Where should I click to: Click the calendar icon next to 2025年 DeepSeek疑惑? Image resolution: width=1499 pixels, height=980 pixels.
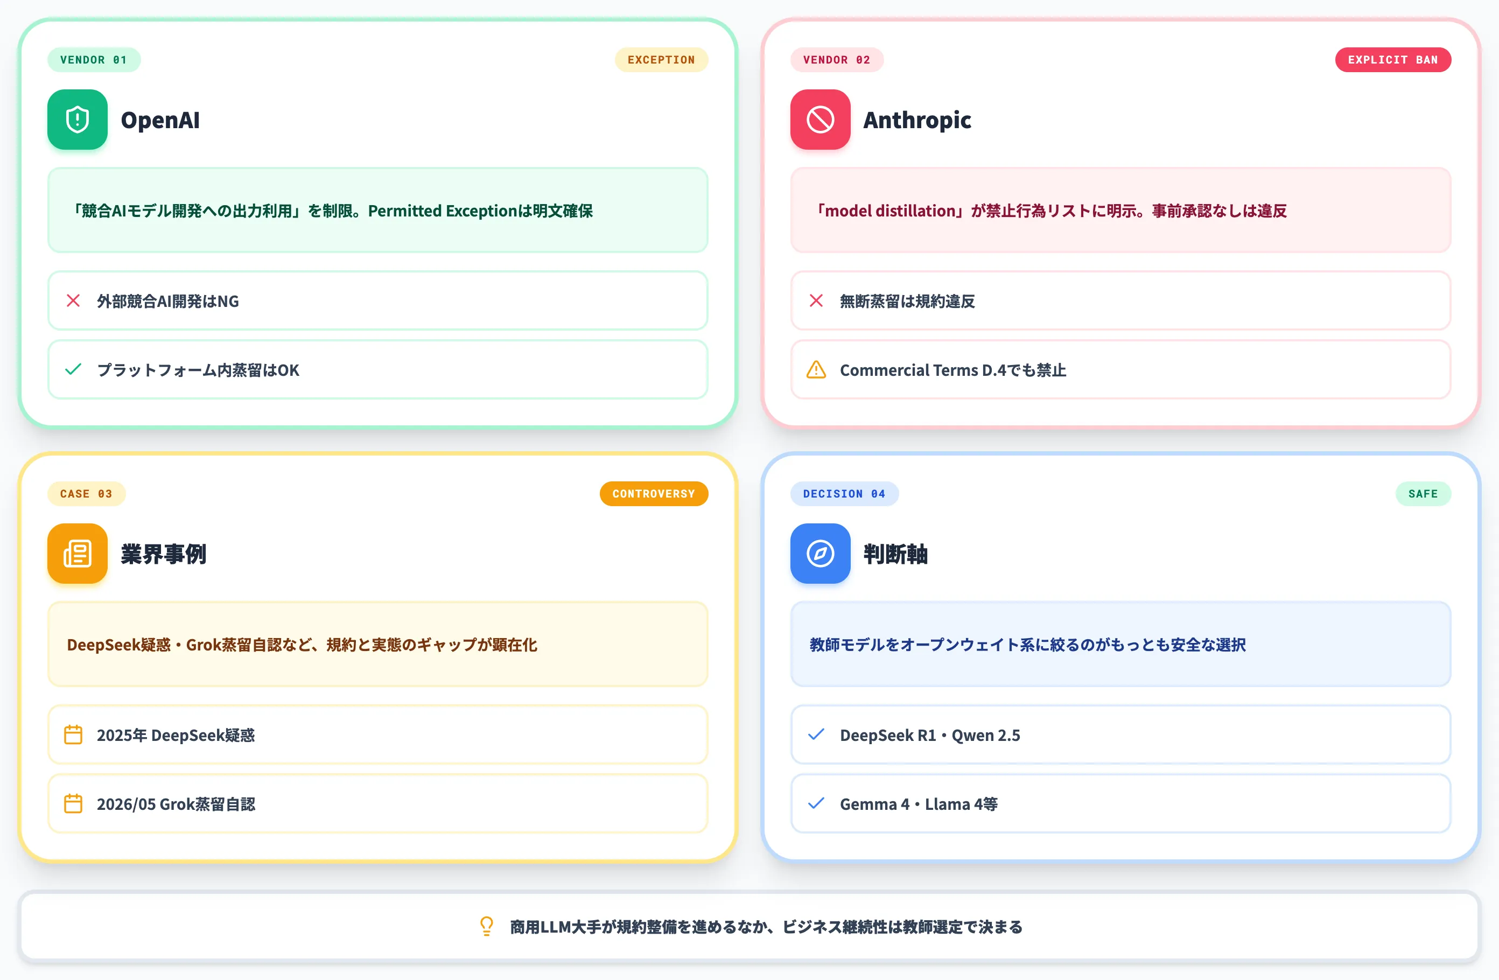point(73,735)
